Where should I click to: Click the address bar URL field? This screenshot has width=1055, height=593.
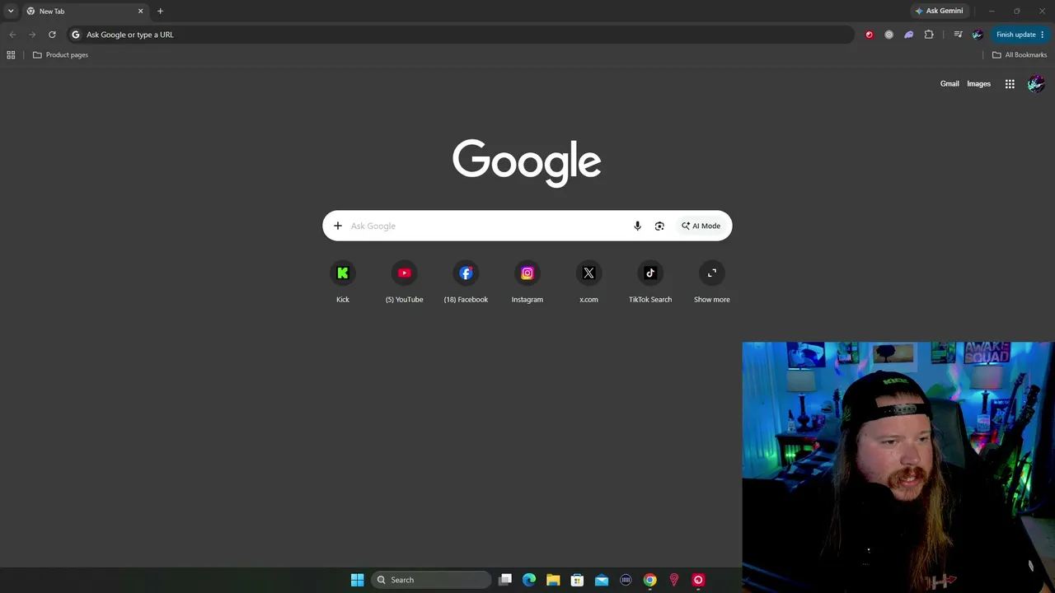[462, 35]
